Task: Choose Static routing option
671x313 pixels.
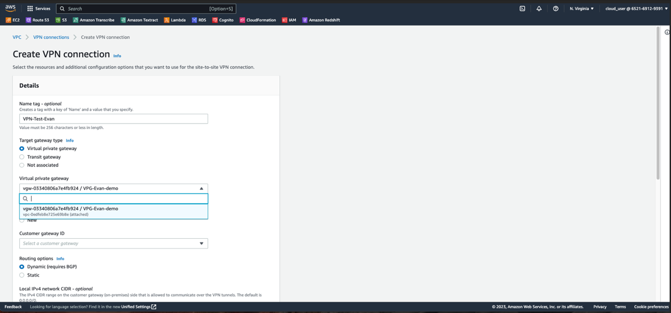Action: 22,275
